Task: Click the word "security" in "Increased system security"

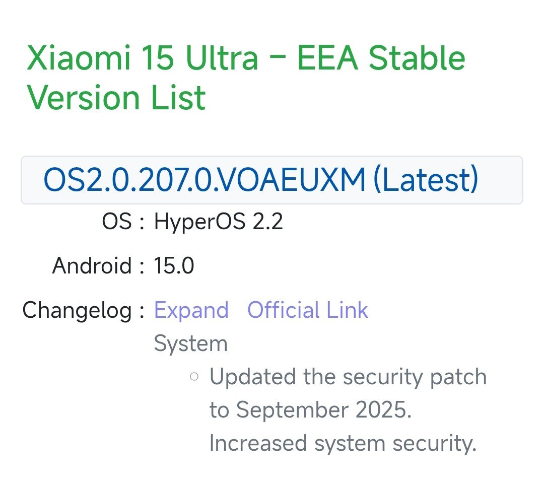Action: tap(435, 443)
